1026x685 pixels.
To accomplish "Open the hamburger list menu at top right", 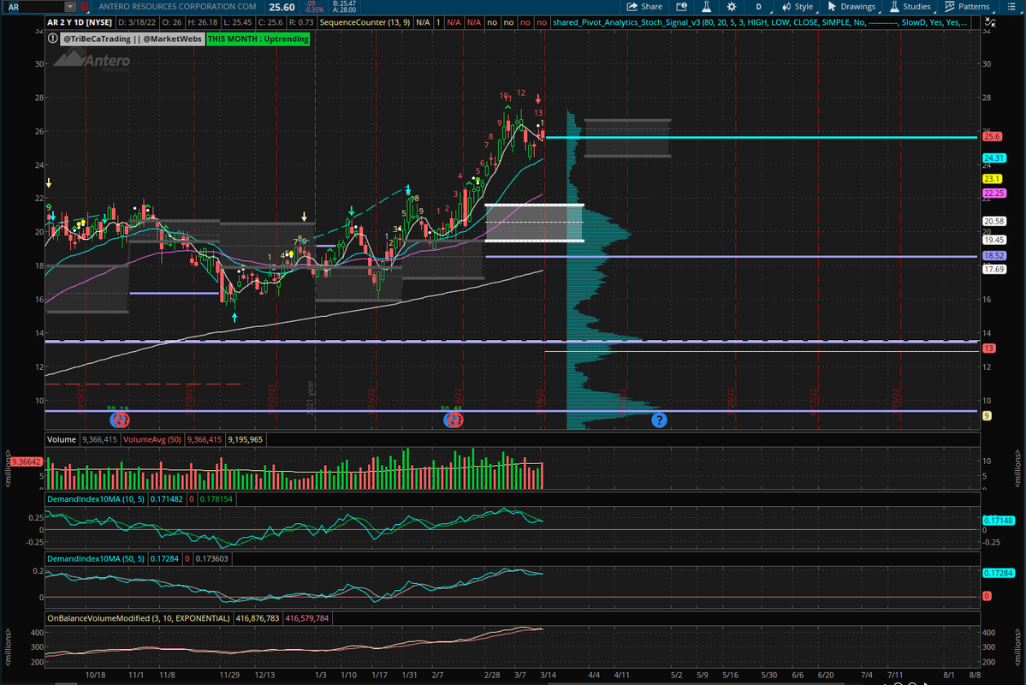I will click(x=1011, y=7).
